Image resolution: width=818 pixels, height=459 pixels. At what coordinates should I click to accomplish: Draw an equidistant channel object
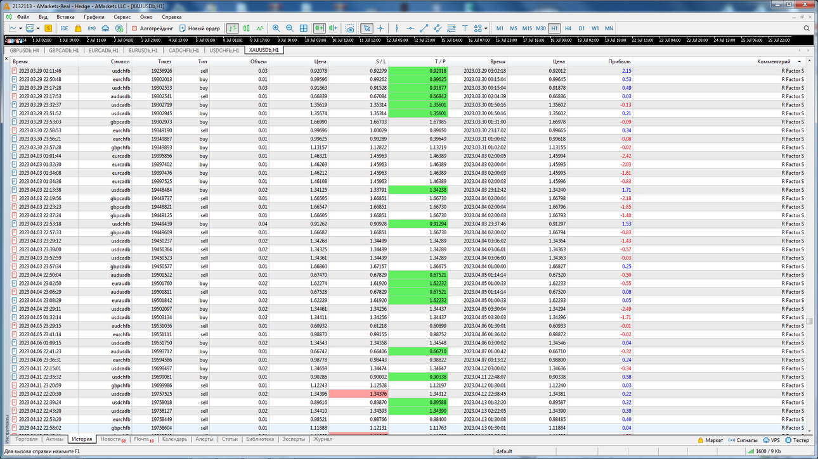point(438,28)
